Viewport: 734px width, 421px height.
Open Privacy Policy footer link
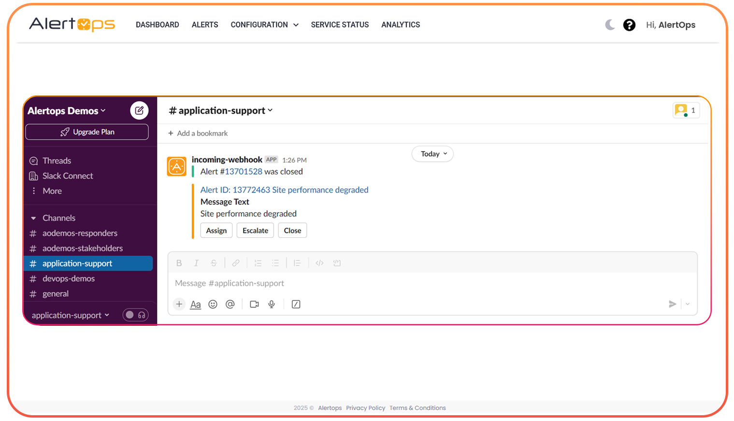tap(365, 408)
